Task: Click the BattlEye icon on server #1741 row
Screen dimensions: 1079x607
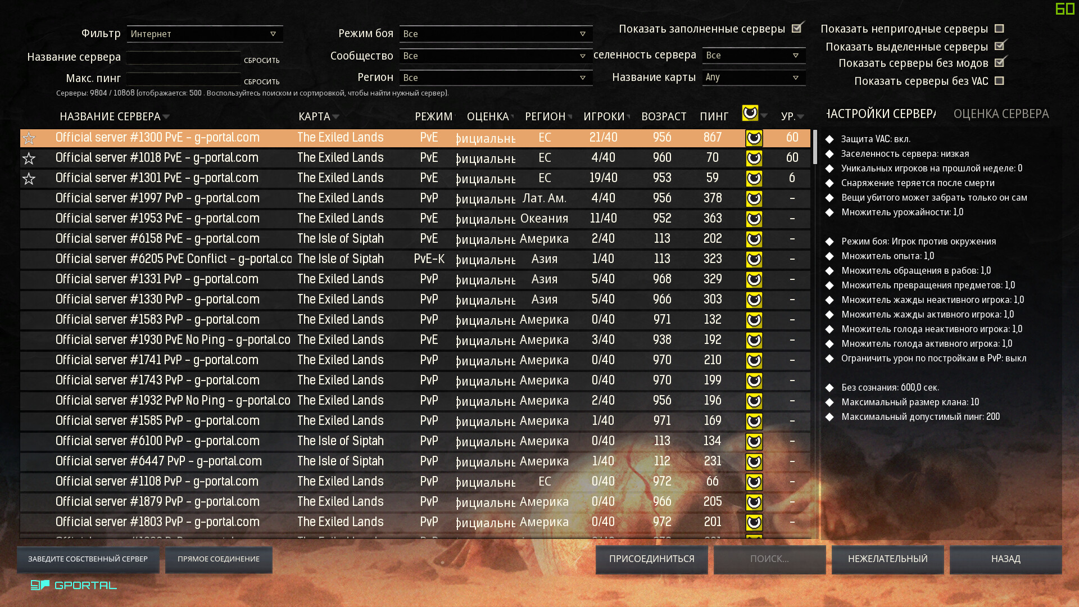Action: pos(754,361)
